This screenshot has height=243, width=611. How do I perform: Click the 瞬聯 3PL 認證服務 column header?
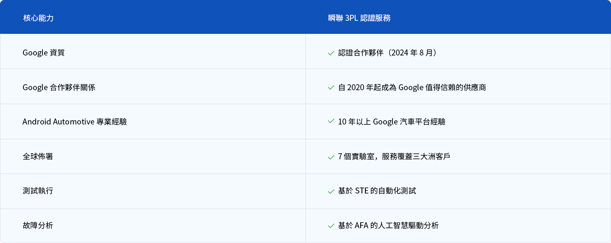pos(360,18)
